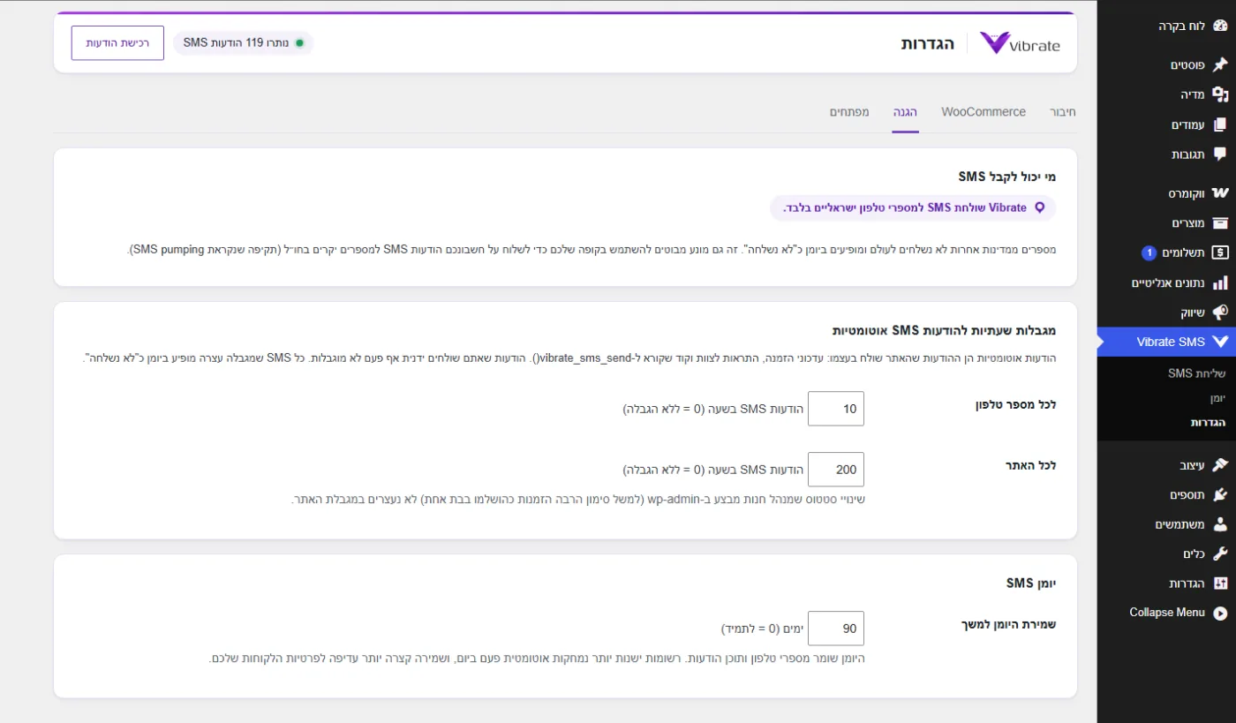Switch to the חיבור tab
The height and width of the screenshot is (723, 1236).
coord(1062,112)
